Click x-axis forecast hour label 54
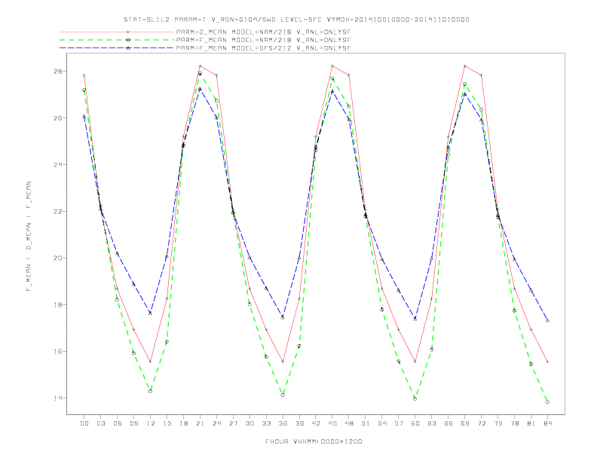597x461 pixels. (x=382, y=423)
